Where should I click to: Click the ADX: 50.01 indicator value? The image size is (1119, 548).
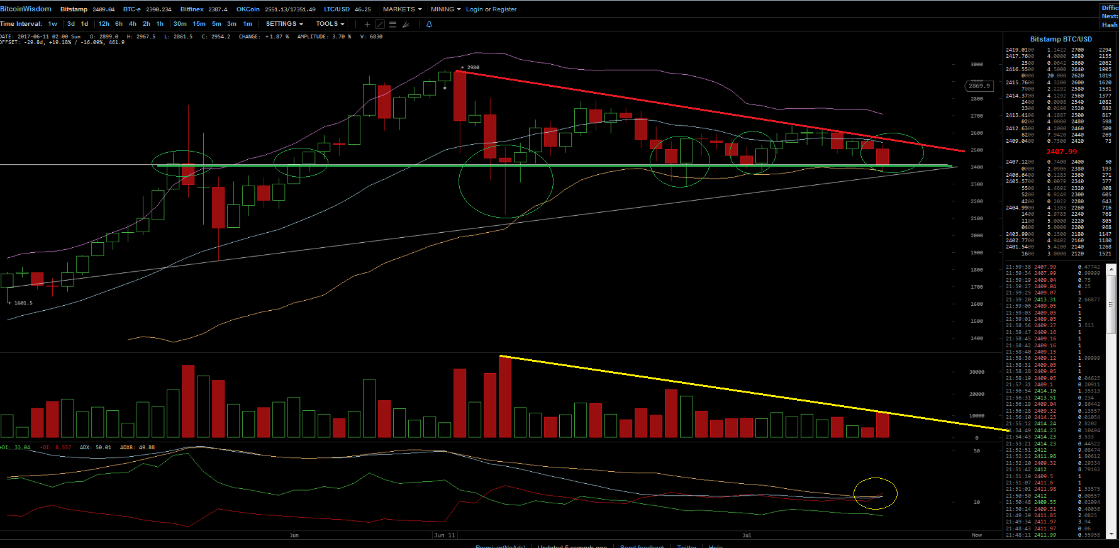(x=96, y=447)
